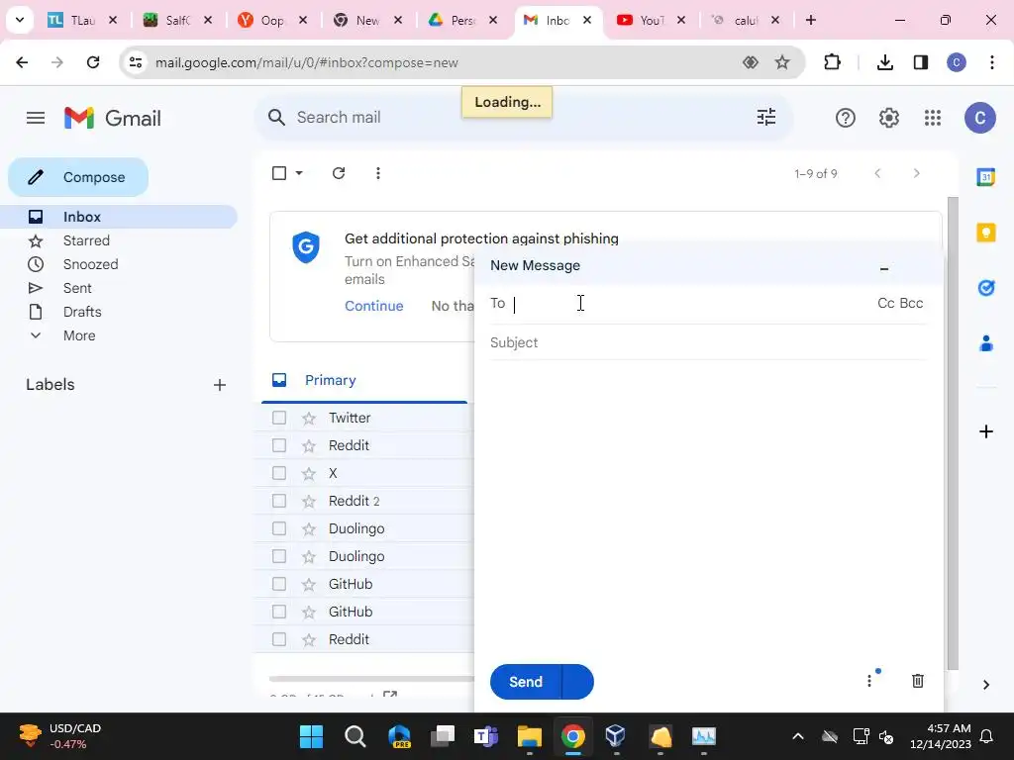The width and height of the screenshot is (1014, 760).
Task: Open new browser tab plus button
Action: click(811, 20)
